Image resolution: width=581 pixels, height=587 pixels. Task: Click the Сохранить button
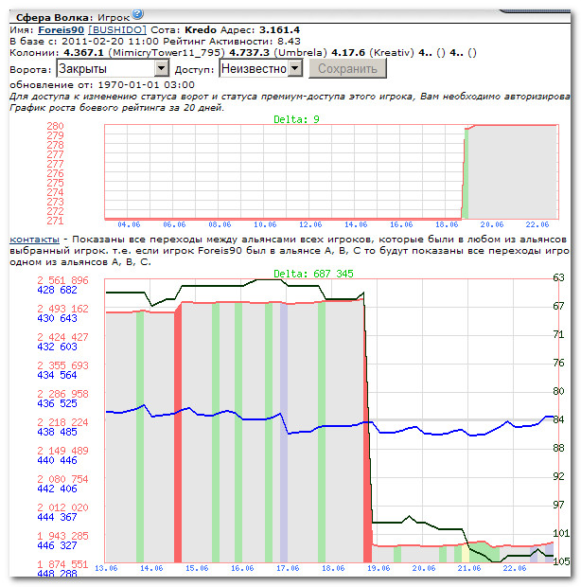point(347,69)
